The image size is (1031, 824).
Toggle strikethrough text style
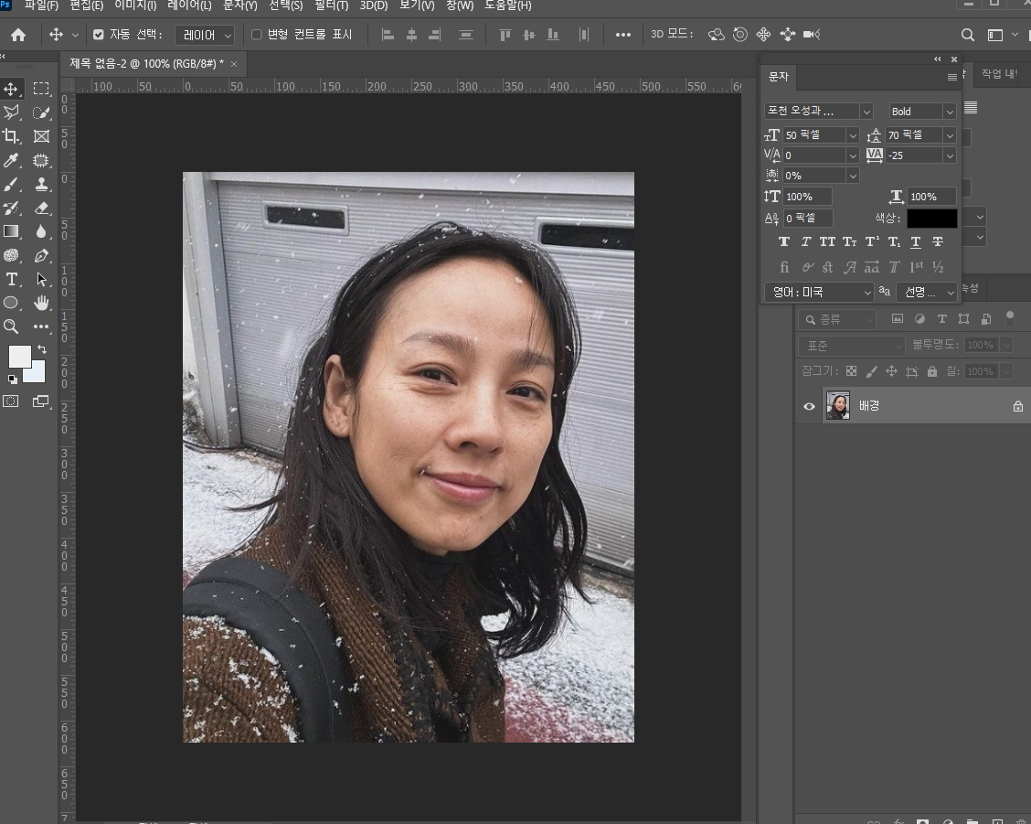[938, 242]
